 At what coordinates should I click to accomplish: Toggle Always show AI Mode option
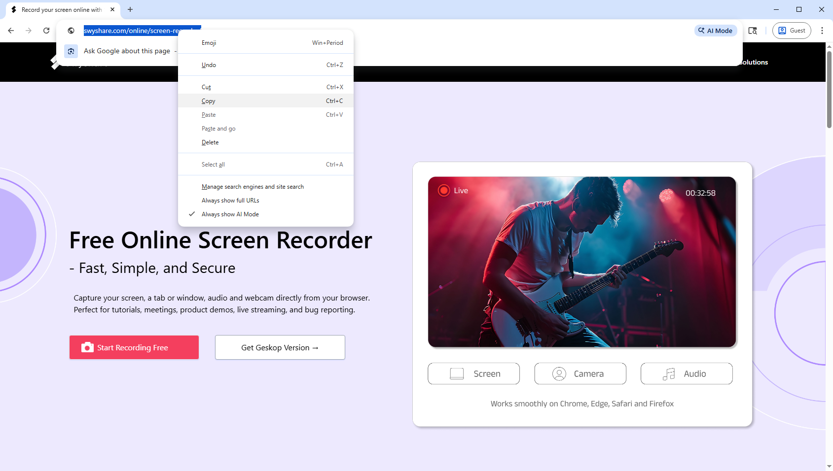230,214
